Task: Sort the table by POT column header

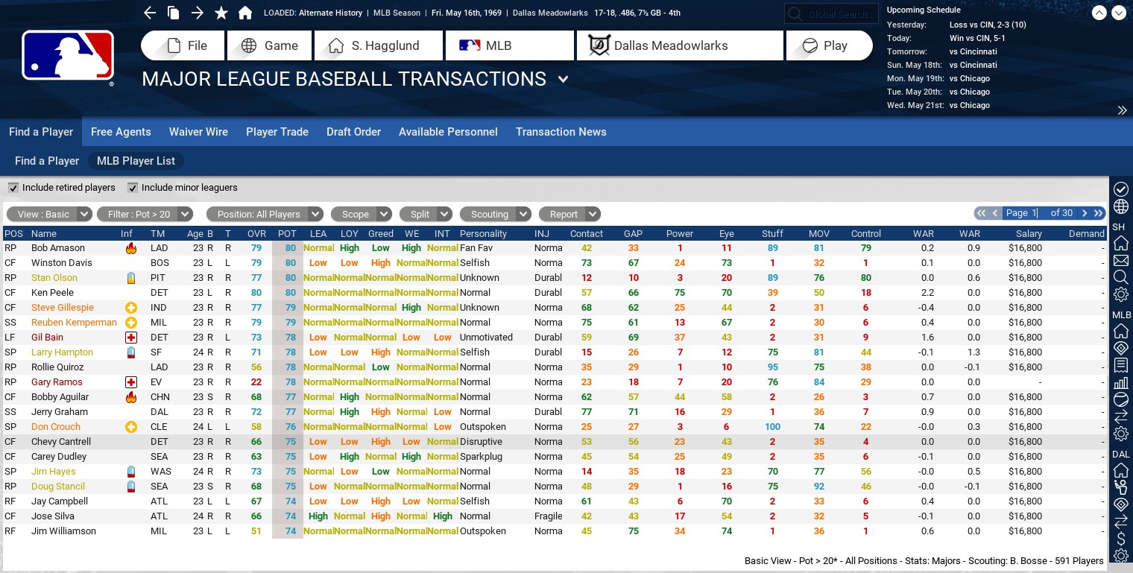Action: (x=287, y=233)
